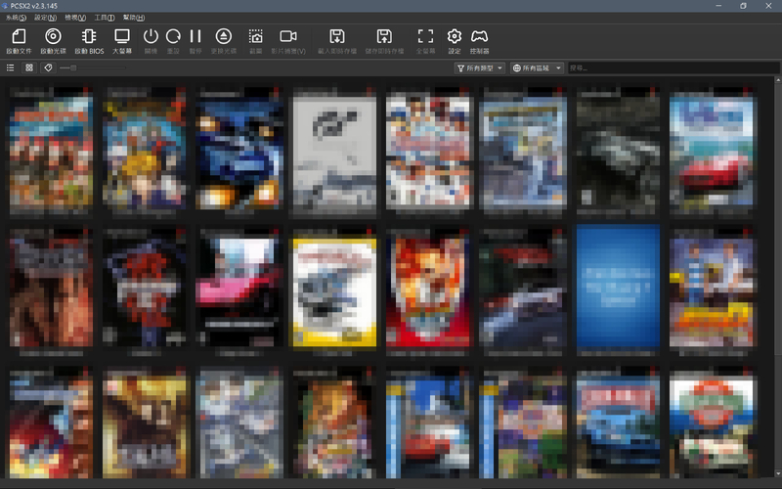Open the 系統(S) menu
Screen dimensions: 782x489
tap(16, 18)
